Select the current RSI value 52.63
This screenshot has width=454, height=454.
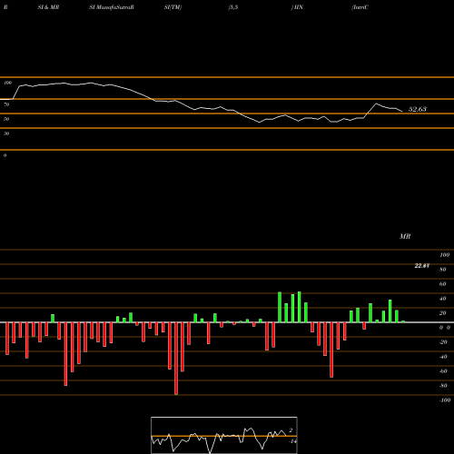[x=418, y=109]
